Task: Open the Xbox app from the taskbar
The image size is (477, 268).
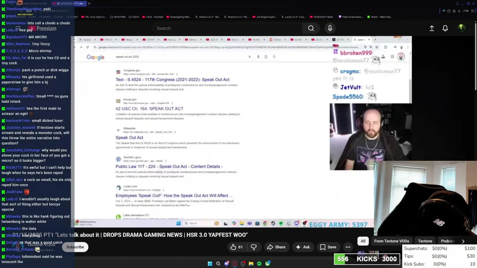Action: click(x=268, y=264)
